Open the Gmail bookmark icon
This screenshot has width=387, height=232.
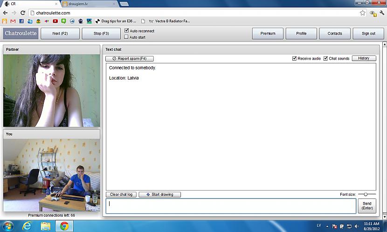pyautogui.click(x=13, y=21)
